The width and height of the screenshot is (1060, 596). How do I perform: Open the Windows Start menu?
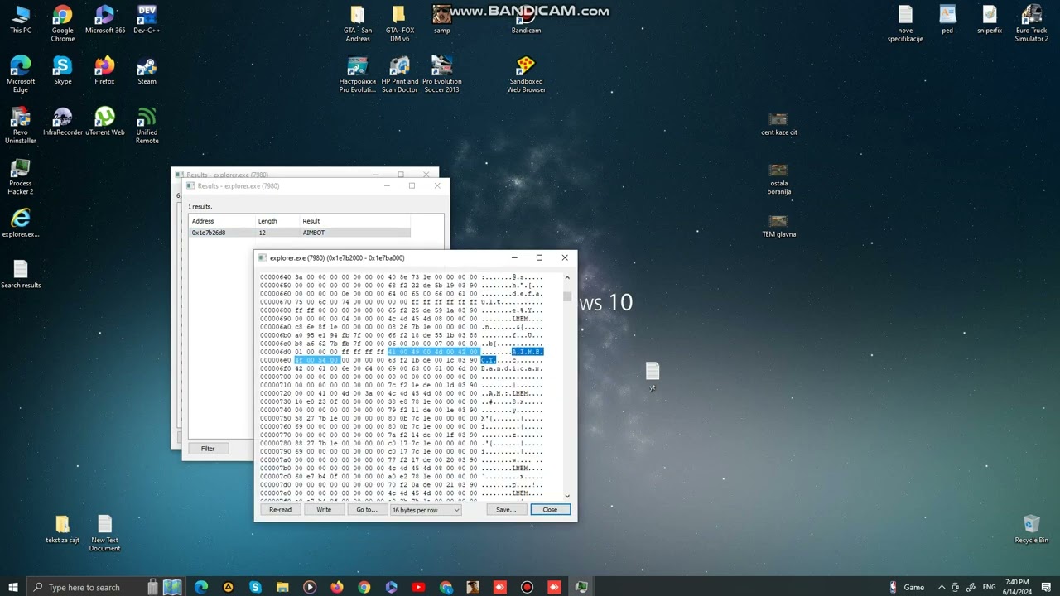[13, 587]
